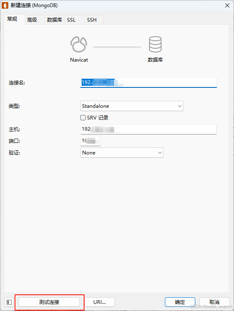
Task: Click the URI... button
Action: (x=100, y=302)
